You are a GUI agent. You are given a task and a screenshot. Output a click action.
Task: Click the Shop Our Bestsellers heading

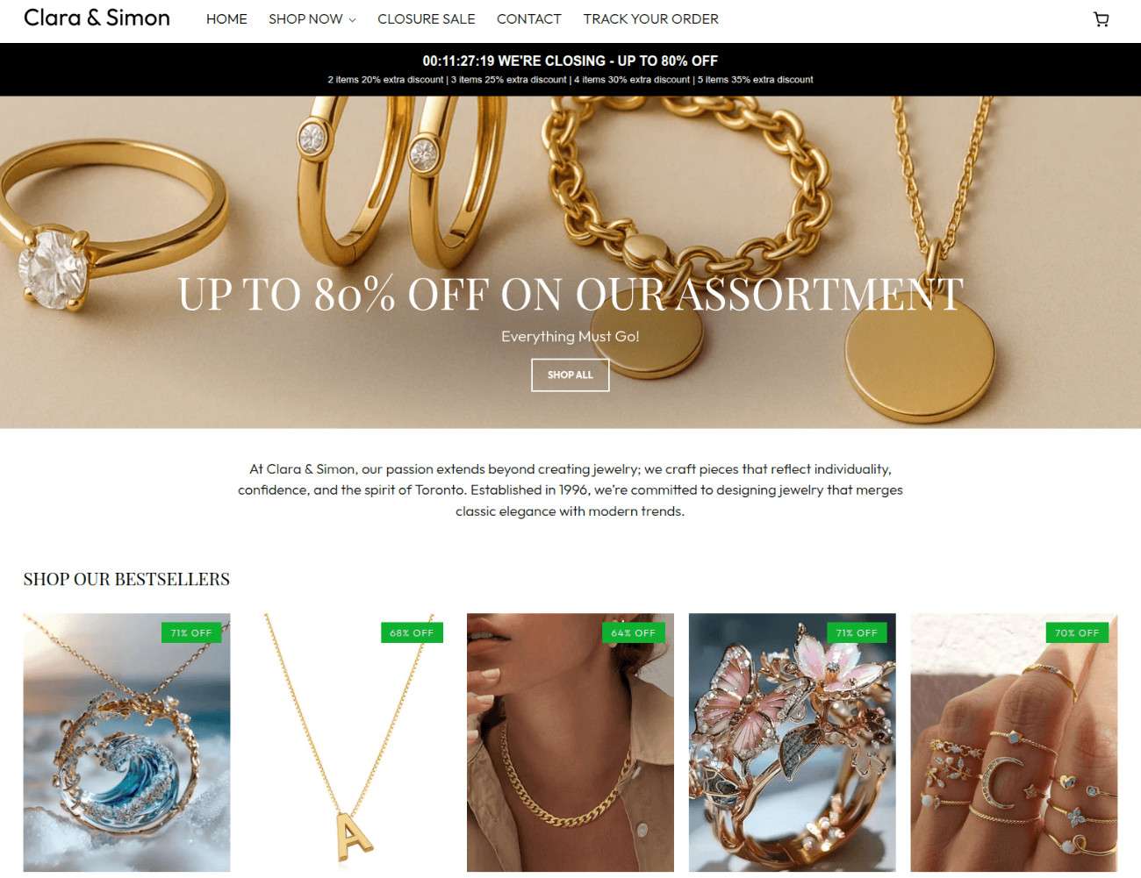[126, 579]
